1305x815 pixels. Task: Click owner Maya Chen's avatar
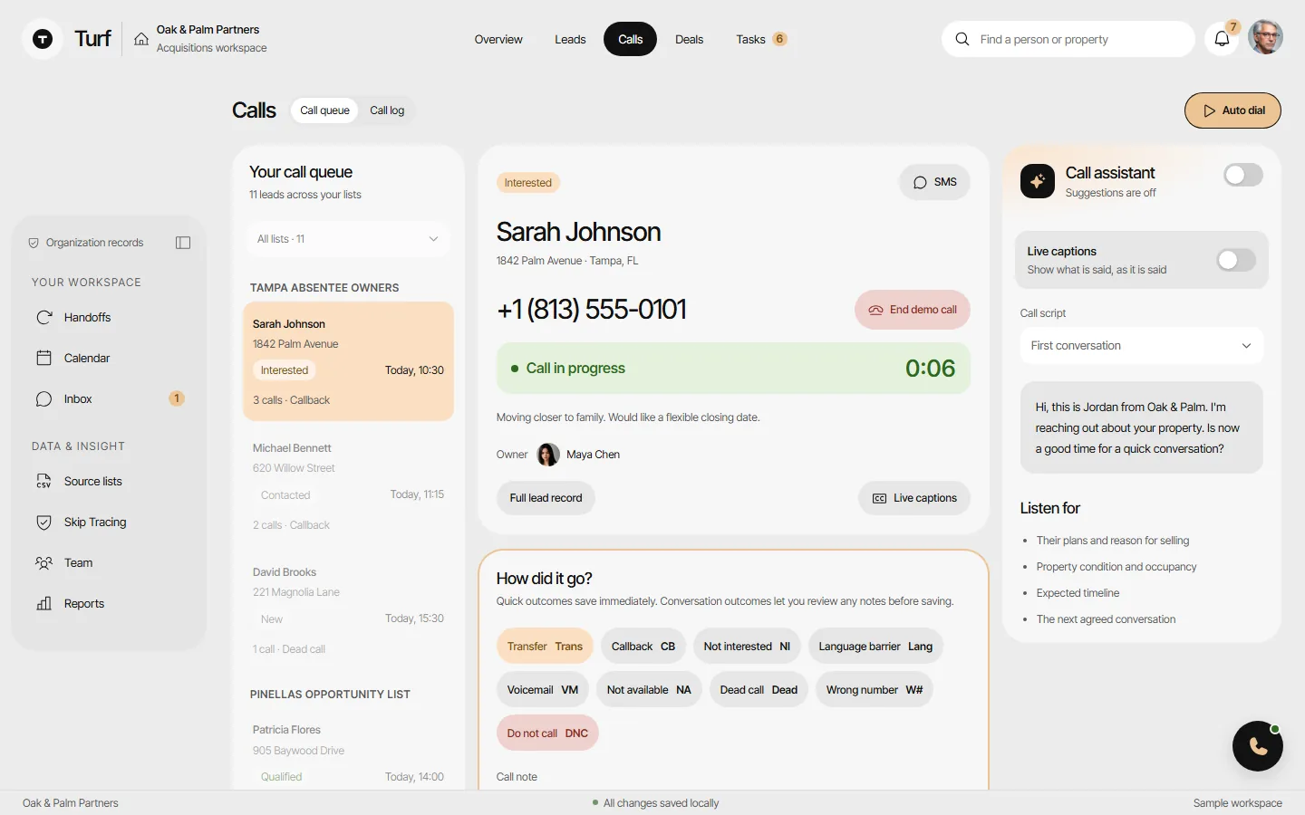[x=548, y=455]
